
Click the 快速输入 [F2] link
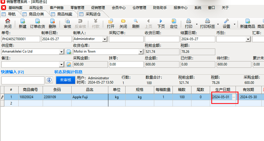12,72
